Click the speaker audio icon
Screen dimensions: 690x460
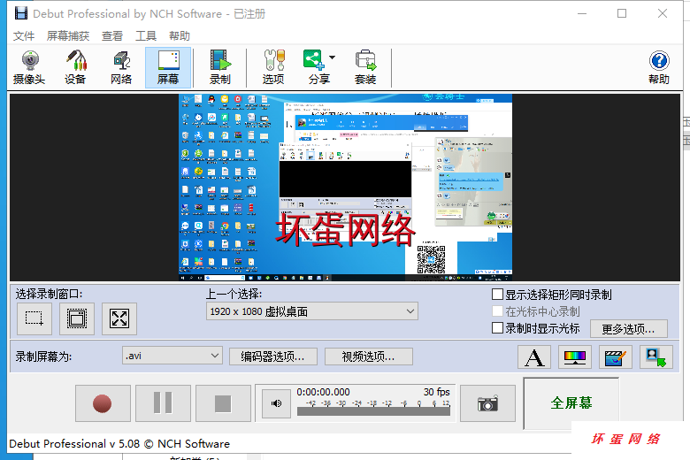click(x=276, y=403)
